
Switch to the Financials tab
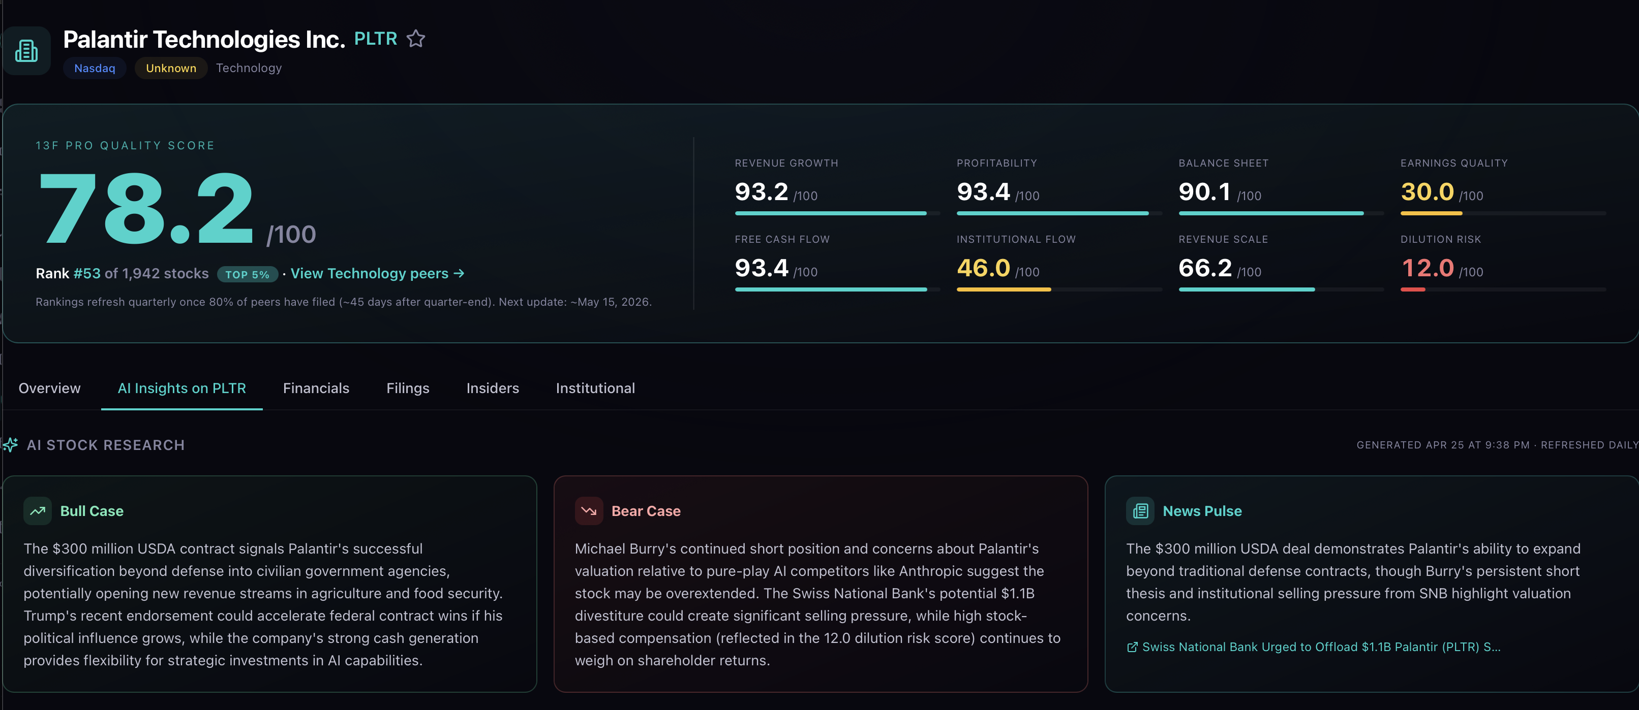click(316, 389)
